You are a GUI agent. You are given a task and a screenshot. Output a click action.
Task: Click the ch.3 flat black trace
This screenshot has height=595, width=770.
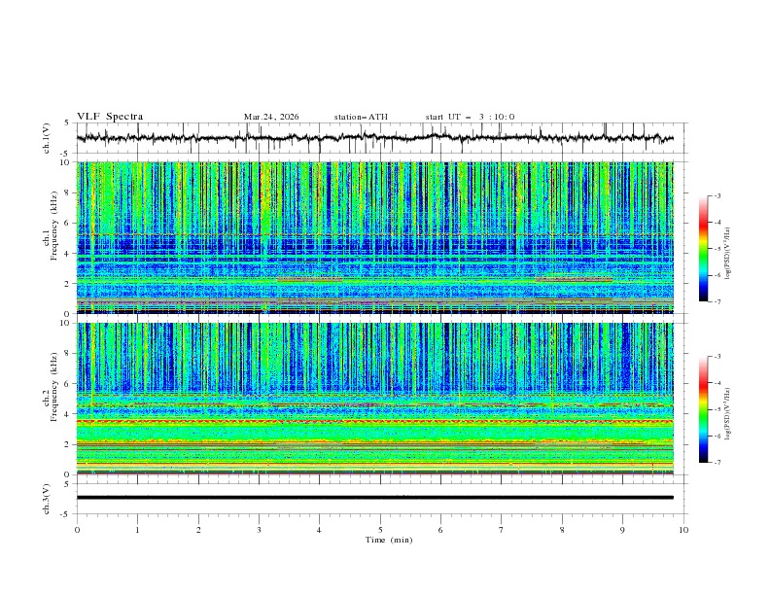click(x=374, y=498)
